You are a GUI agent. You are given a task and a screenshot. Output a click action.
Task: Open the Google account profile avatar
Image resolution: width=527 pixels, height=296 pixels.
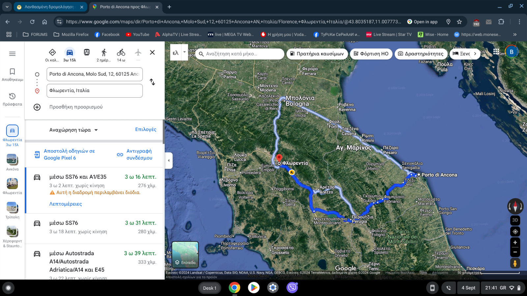(512, 52)
